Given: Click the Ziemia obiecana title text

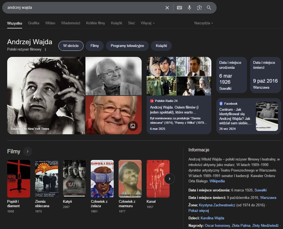Looking at the screenshot, I should pos(42,204).
